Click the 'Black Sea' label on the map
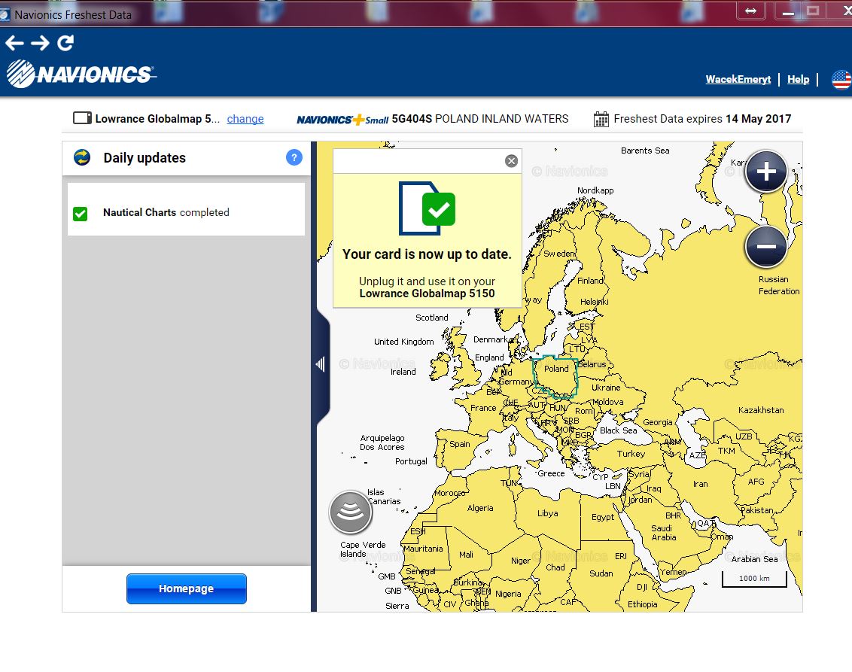The width and height of the screenshot is (852, 672). point(619,430)
